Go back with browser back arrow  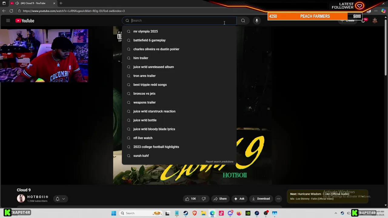(4, 11)
